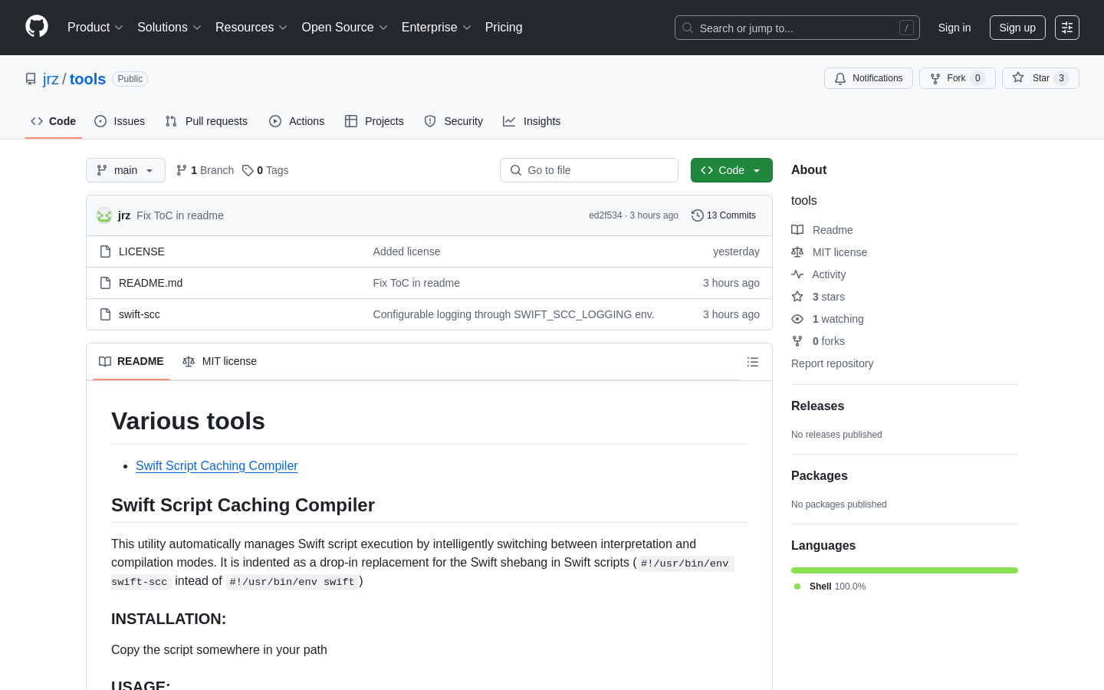Open the Configurable logging commit message
Viewport: 1104px width, 690px height.
514,314
